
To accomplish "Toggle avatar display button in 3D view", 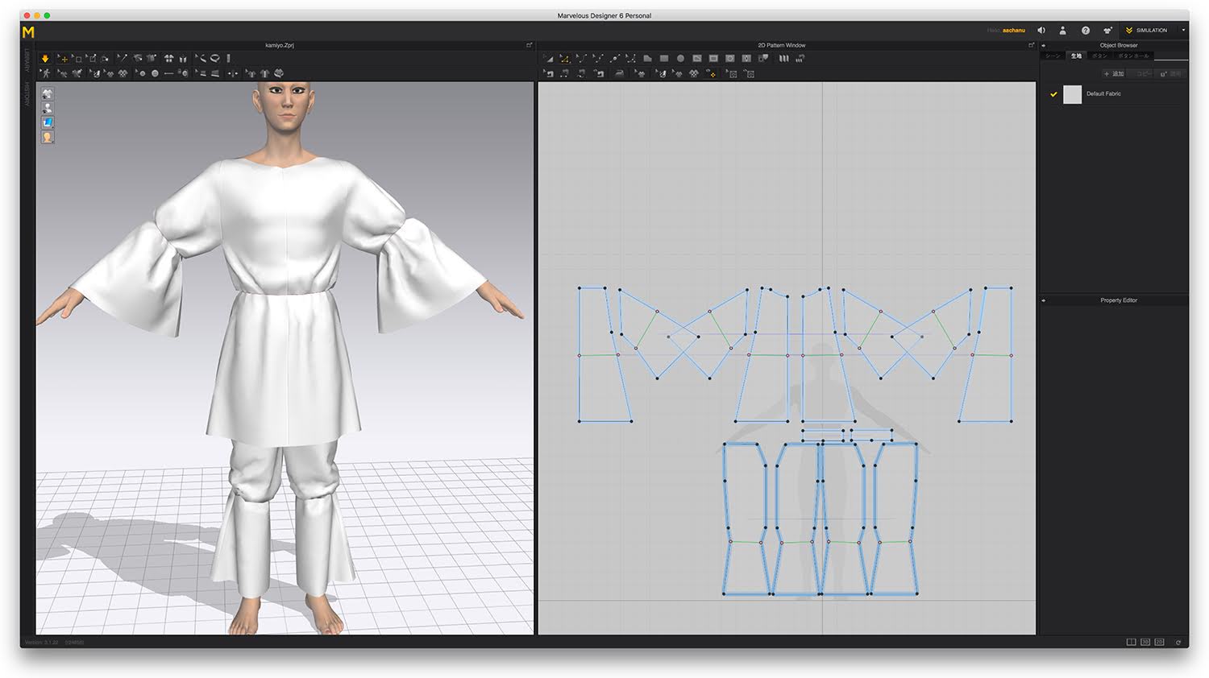I will (48, 108).
